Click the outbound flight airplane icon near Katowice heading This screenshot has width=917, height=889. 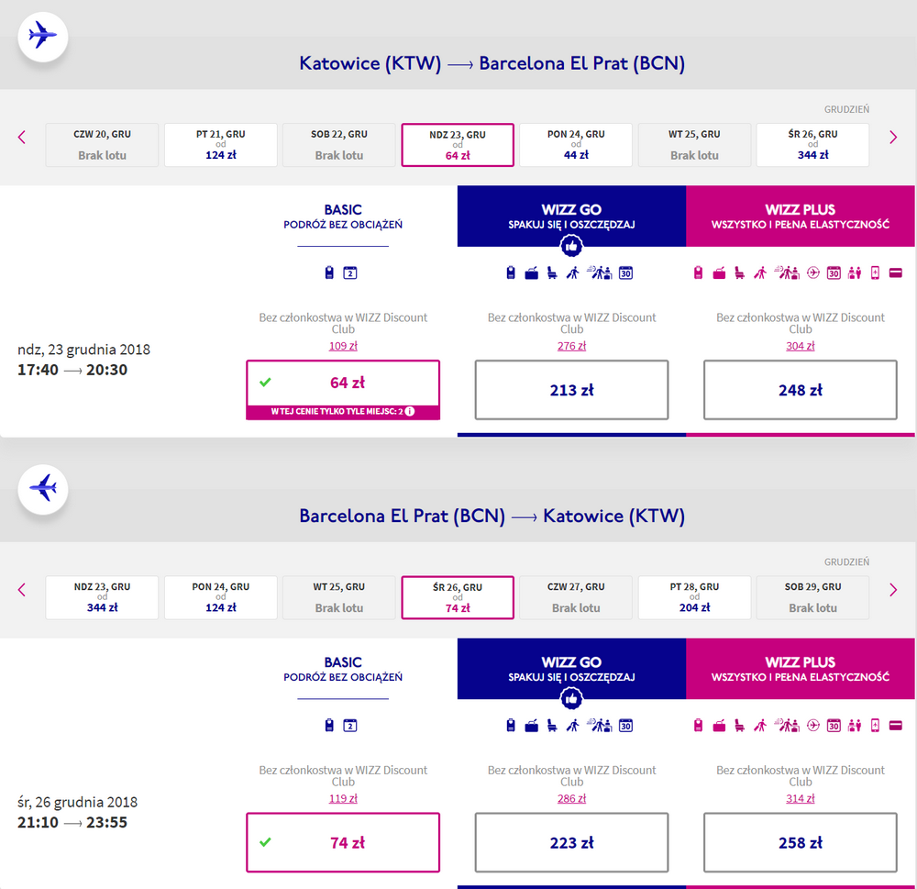[43, 37]
